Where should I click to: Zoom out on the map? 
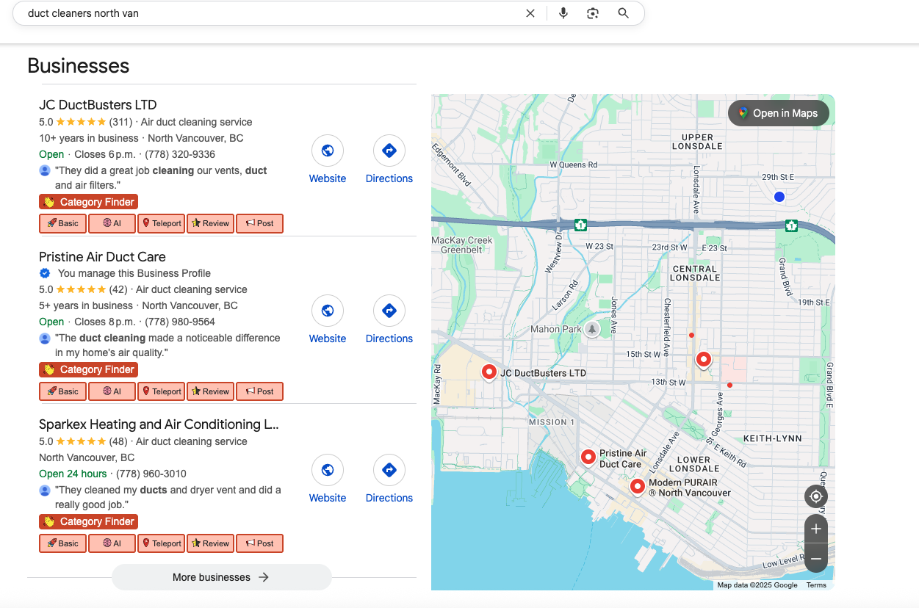click(816, 559)
